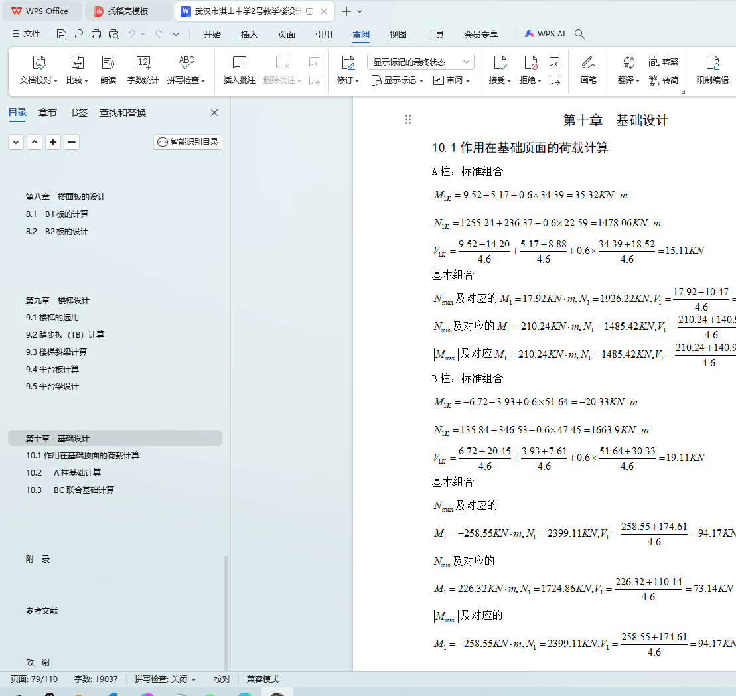Open 字数统计 word count
Viewport: 736px width, 696px height.
pos(143,70)
